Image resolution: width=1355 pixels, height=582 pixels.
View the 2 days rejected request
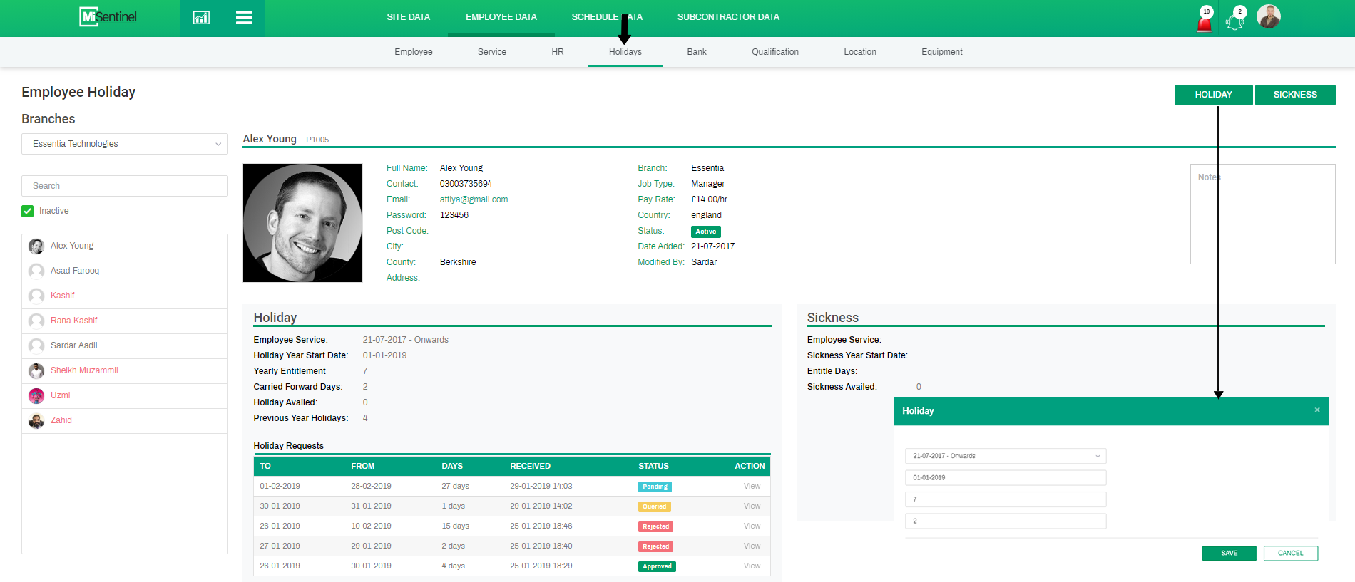pos(752,546)
